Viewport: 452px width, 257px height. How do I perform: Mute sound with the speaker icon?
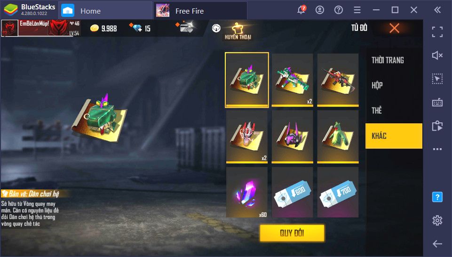[x=437, y=55]
